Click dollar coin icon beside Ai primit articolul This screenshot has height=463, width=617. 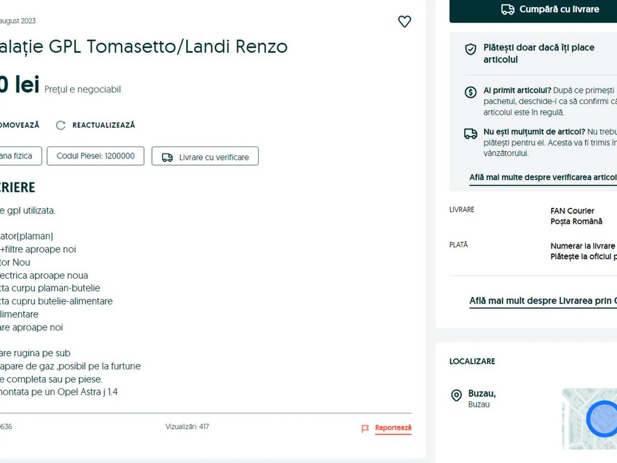pyautogui.click(x=470, y=93)
